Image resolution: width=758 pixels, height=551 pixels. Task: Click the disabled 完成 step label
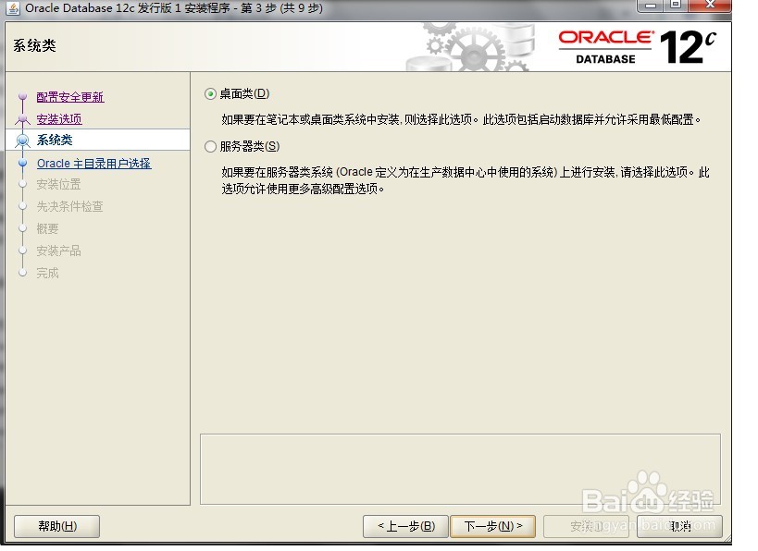point(47,273)
